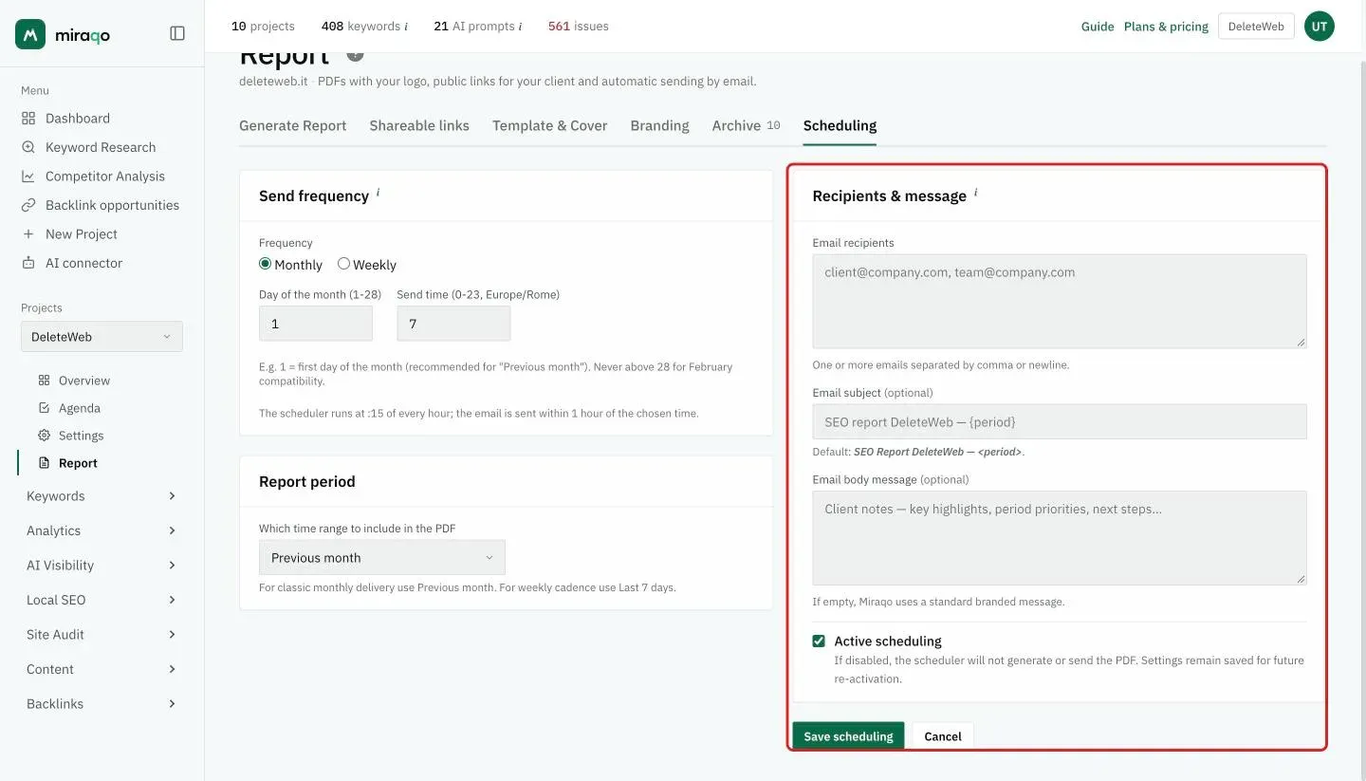Click the Day of the month field
1366x781 pixels.
pos(316,324)
